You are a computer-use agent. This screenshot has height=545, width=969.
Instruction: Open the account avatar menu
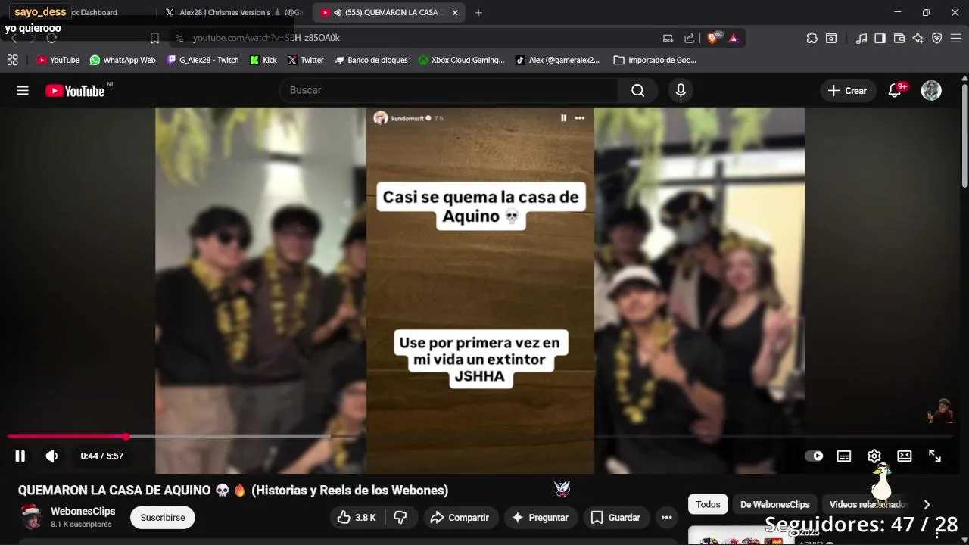pos(931,91)
